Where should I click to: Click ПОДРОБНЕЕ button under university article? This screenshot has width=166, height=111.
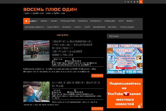(97, 76)
